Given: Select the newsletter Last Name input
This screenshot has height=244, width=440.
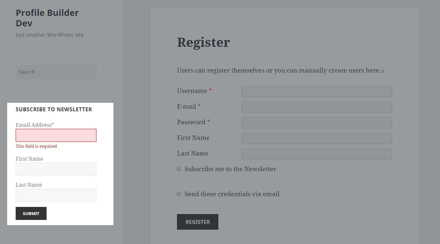Looking at the screenshot, I should 56,195.
